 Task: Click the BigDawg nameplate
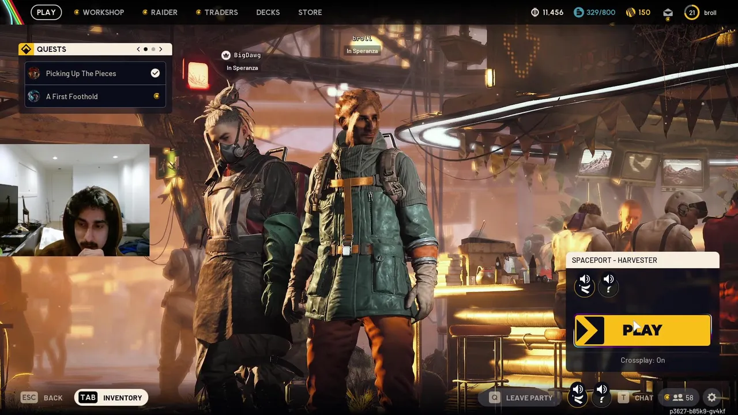[247, 55]
